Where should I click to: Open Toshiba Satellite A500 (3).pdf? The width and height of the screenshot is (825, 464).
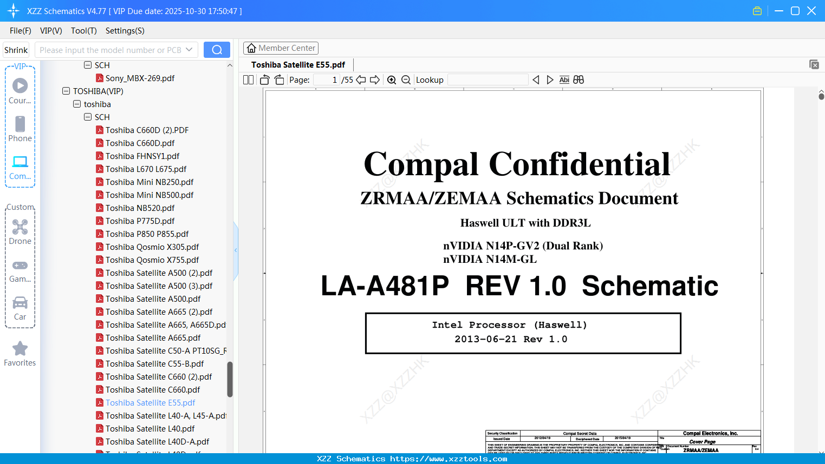pos(154,286)
